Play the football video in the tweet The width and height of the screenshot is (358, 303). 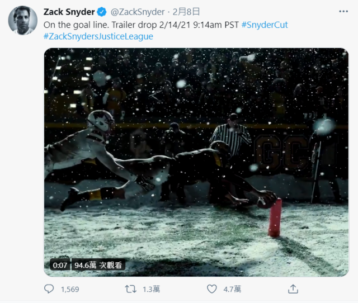[196, 162]
